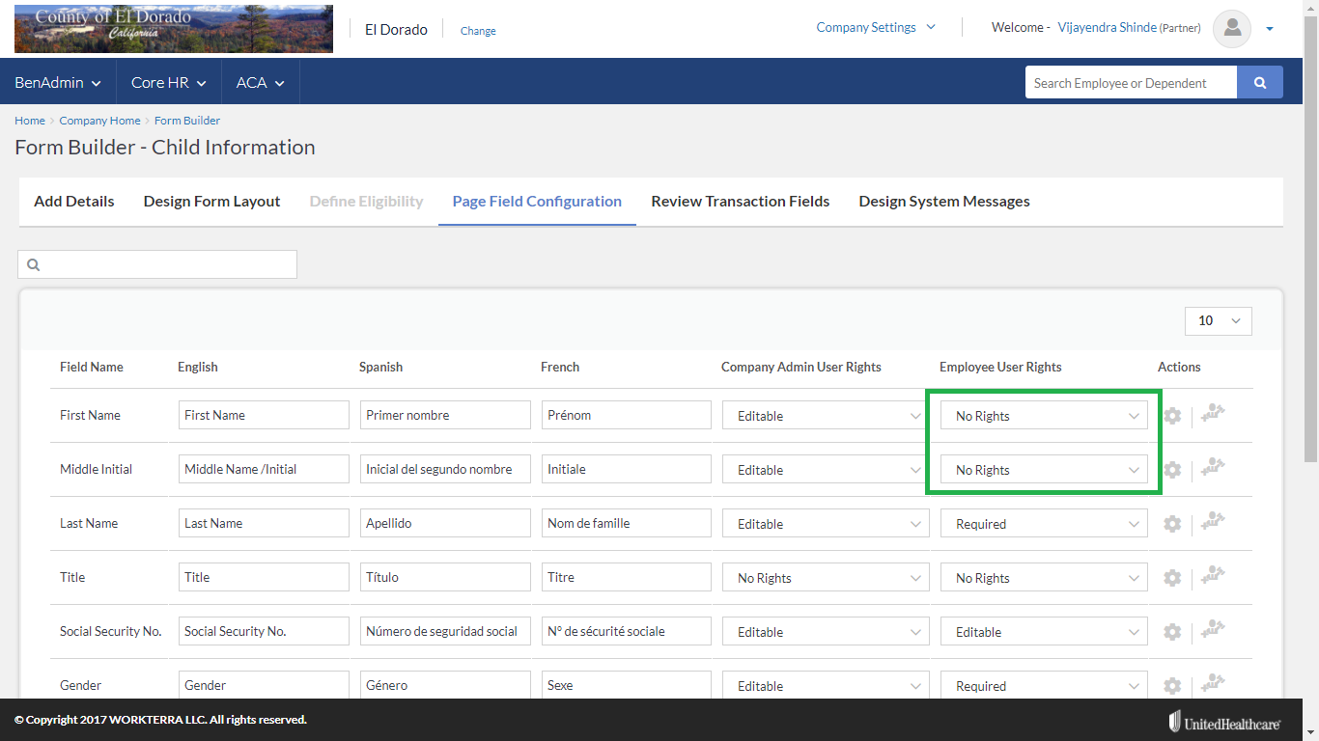
Task: Open gear settings for Middle Initial row
Action: tap(1172, 470)
